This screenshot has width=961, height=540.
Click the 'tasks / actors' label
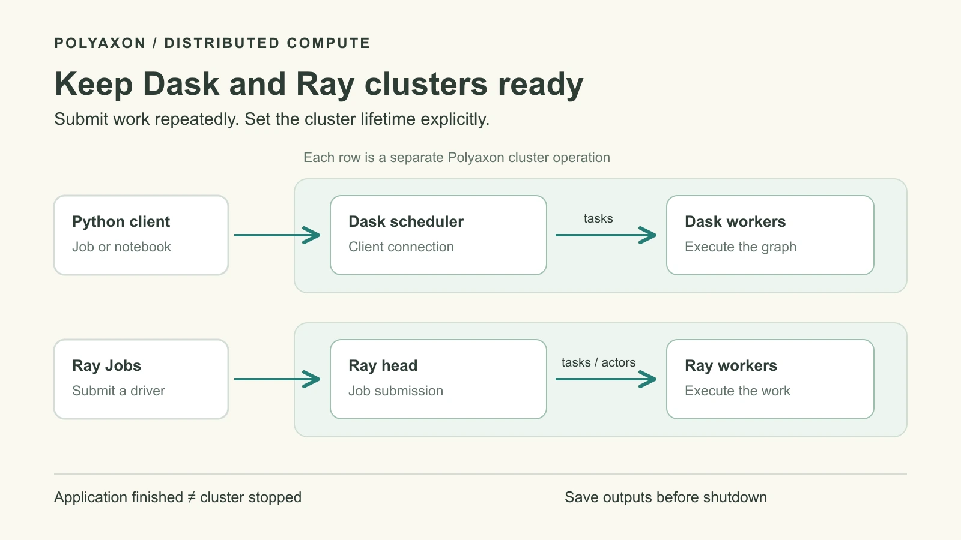(x=598, y=362)
